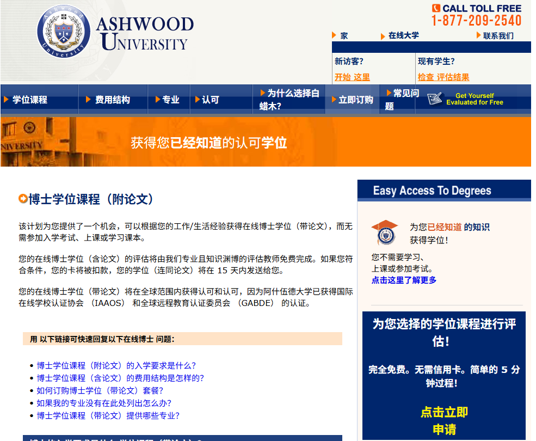The width and height of the screenshot is (536, 441).
Task: Go to the 认可 navigation item
Action: [x=210, y=100]
